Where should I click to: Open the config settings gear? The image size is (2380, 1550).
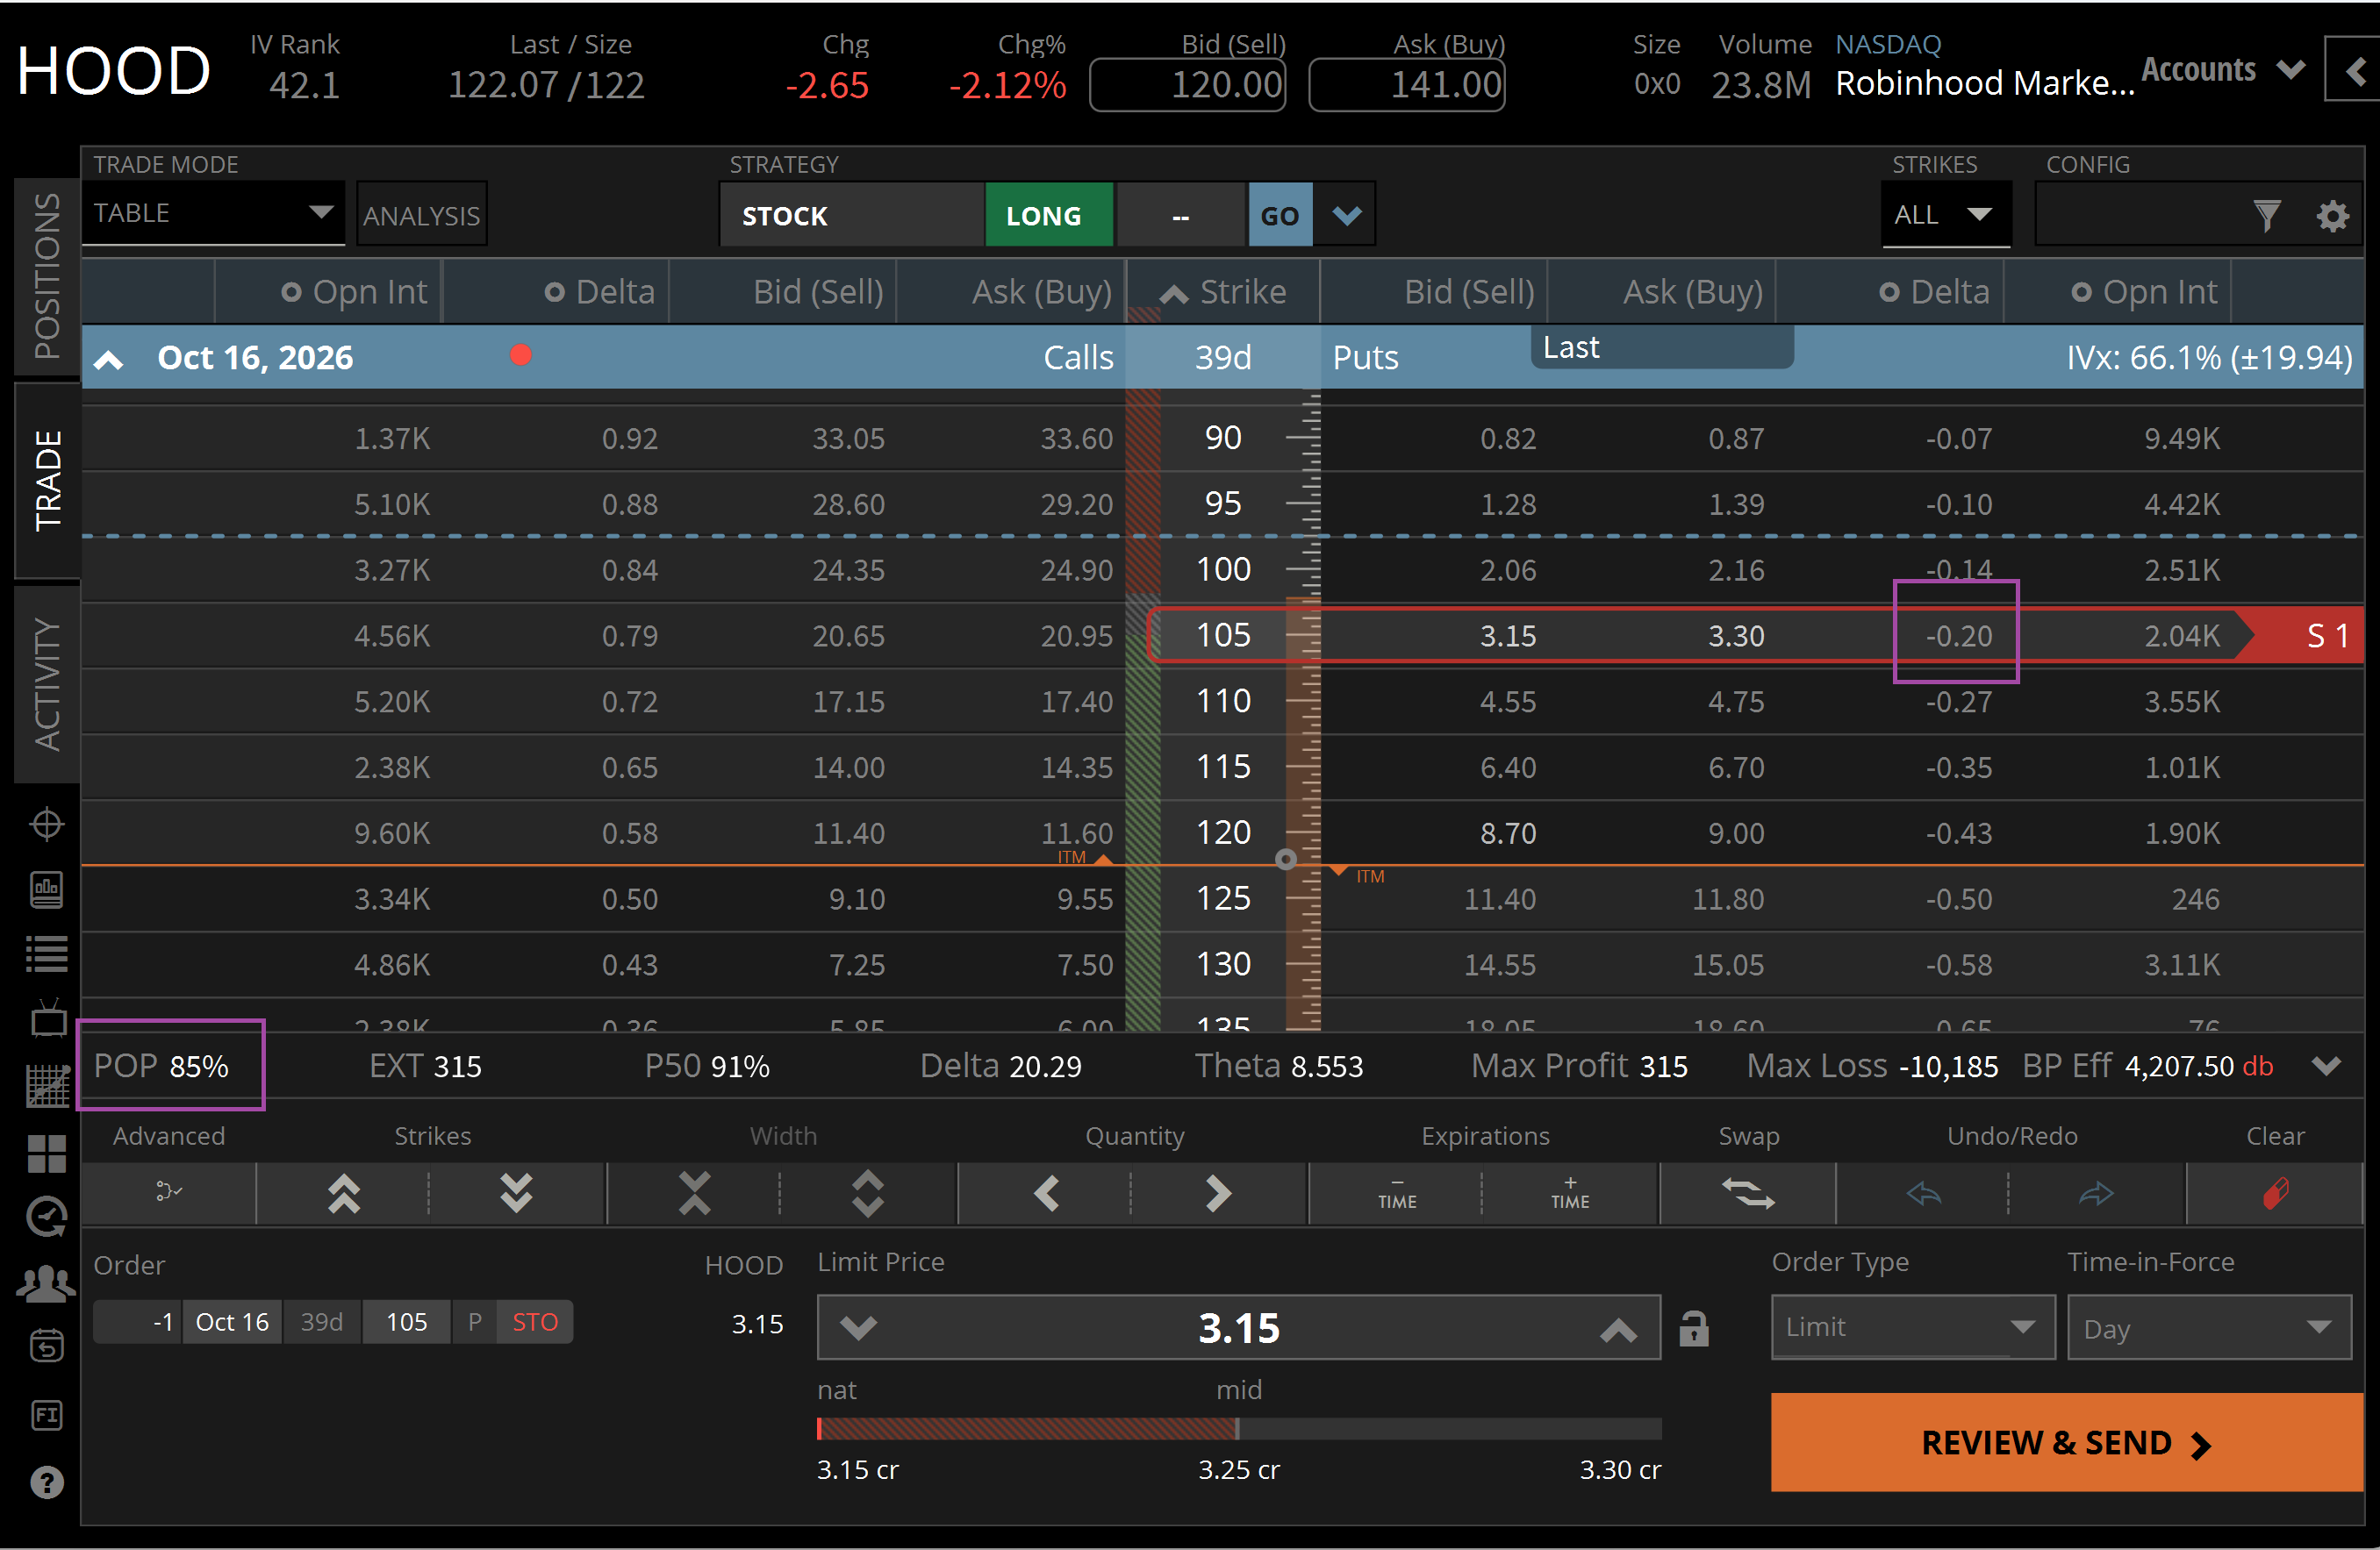(x=2331, y=216)
